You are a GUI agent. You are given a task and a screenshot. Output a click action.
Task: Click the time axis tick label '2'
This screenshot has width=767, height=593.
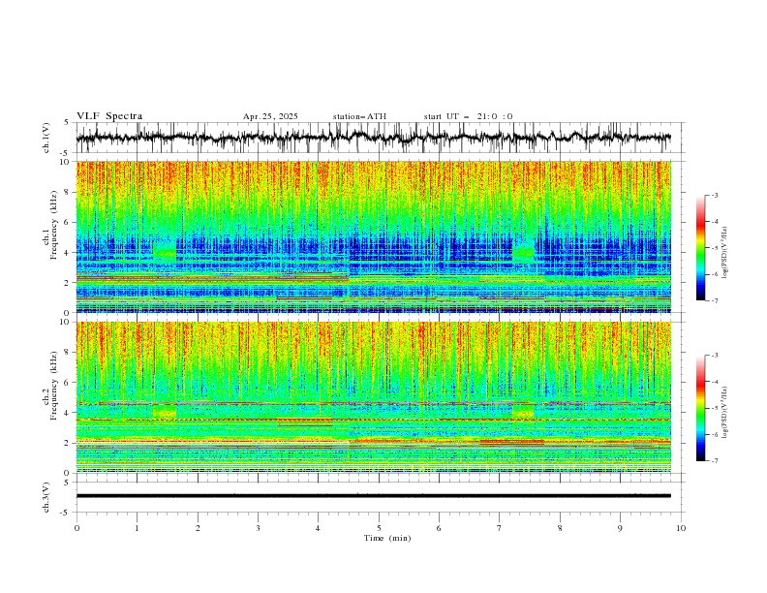[198, 528]
